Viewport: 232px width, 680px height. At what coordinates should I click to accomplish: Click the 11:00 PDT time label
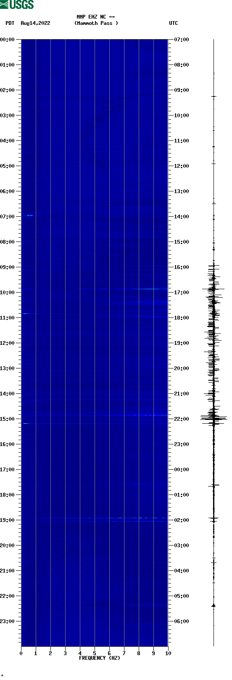(x=8, y=318)
